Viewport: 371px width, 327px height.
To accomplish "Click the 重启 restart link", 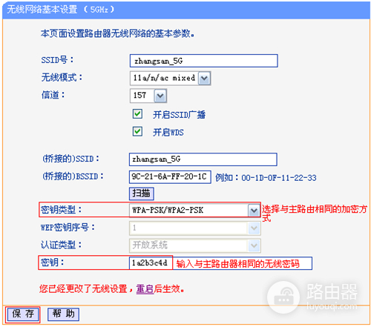I will pyautogui.click(x=145, y=288).
